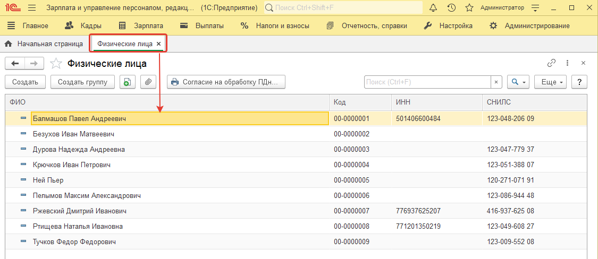
Task: Open the notifications bell icon
Action: (x=433, y=8)
